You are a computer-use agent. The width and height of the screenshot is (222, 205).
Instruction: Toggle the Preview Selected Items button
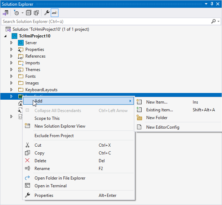pos(55,13)
